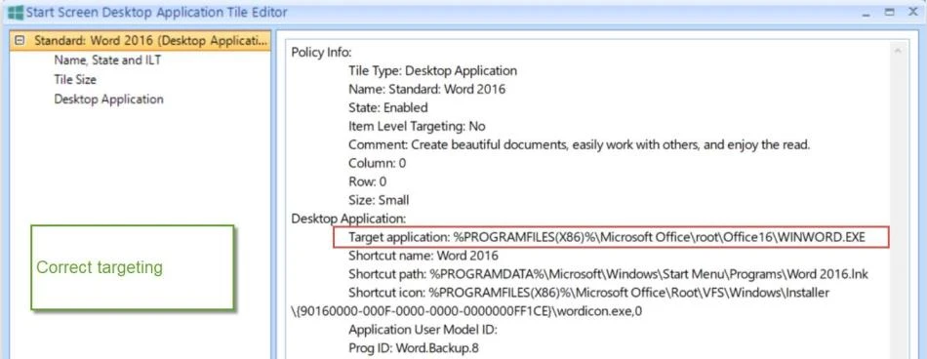This screenshot has height=359, width=927.
Task: Open the Tile Size settings page
Action: tap(75, 79)
